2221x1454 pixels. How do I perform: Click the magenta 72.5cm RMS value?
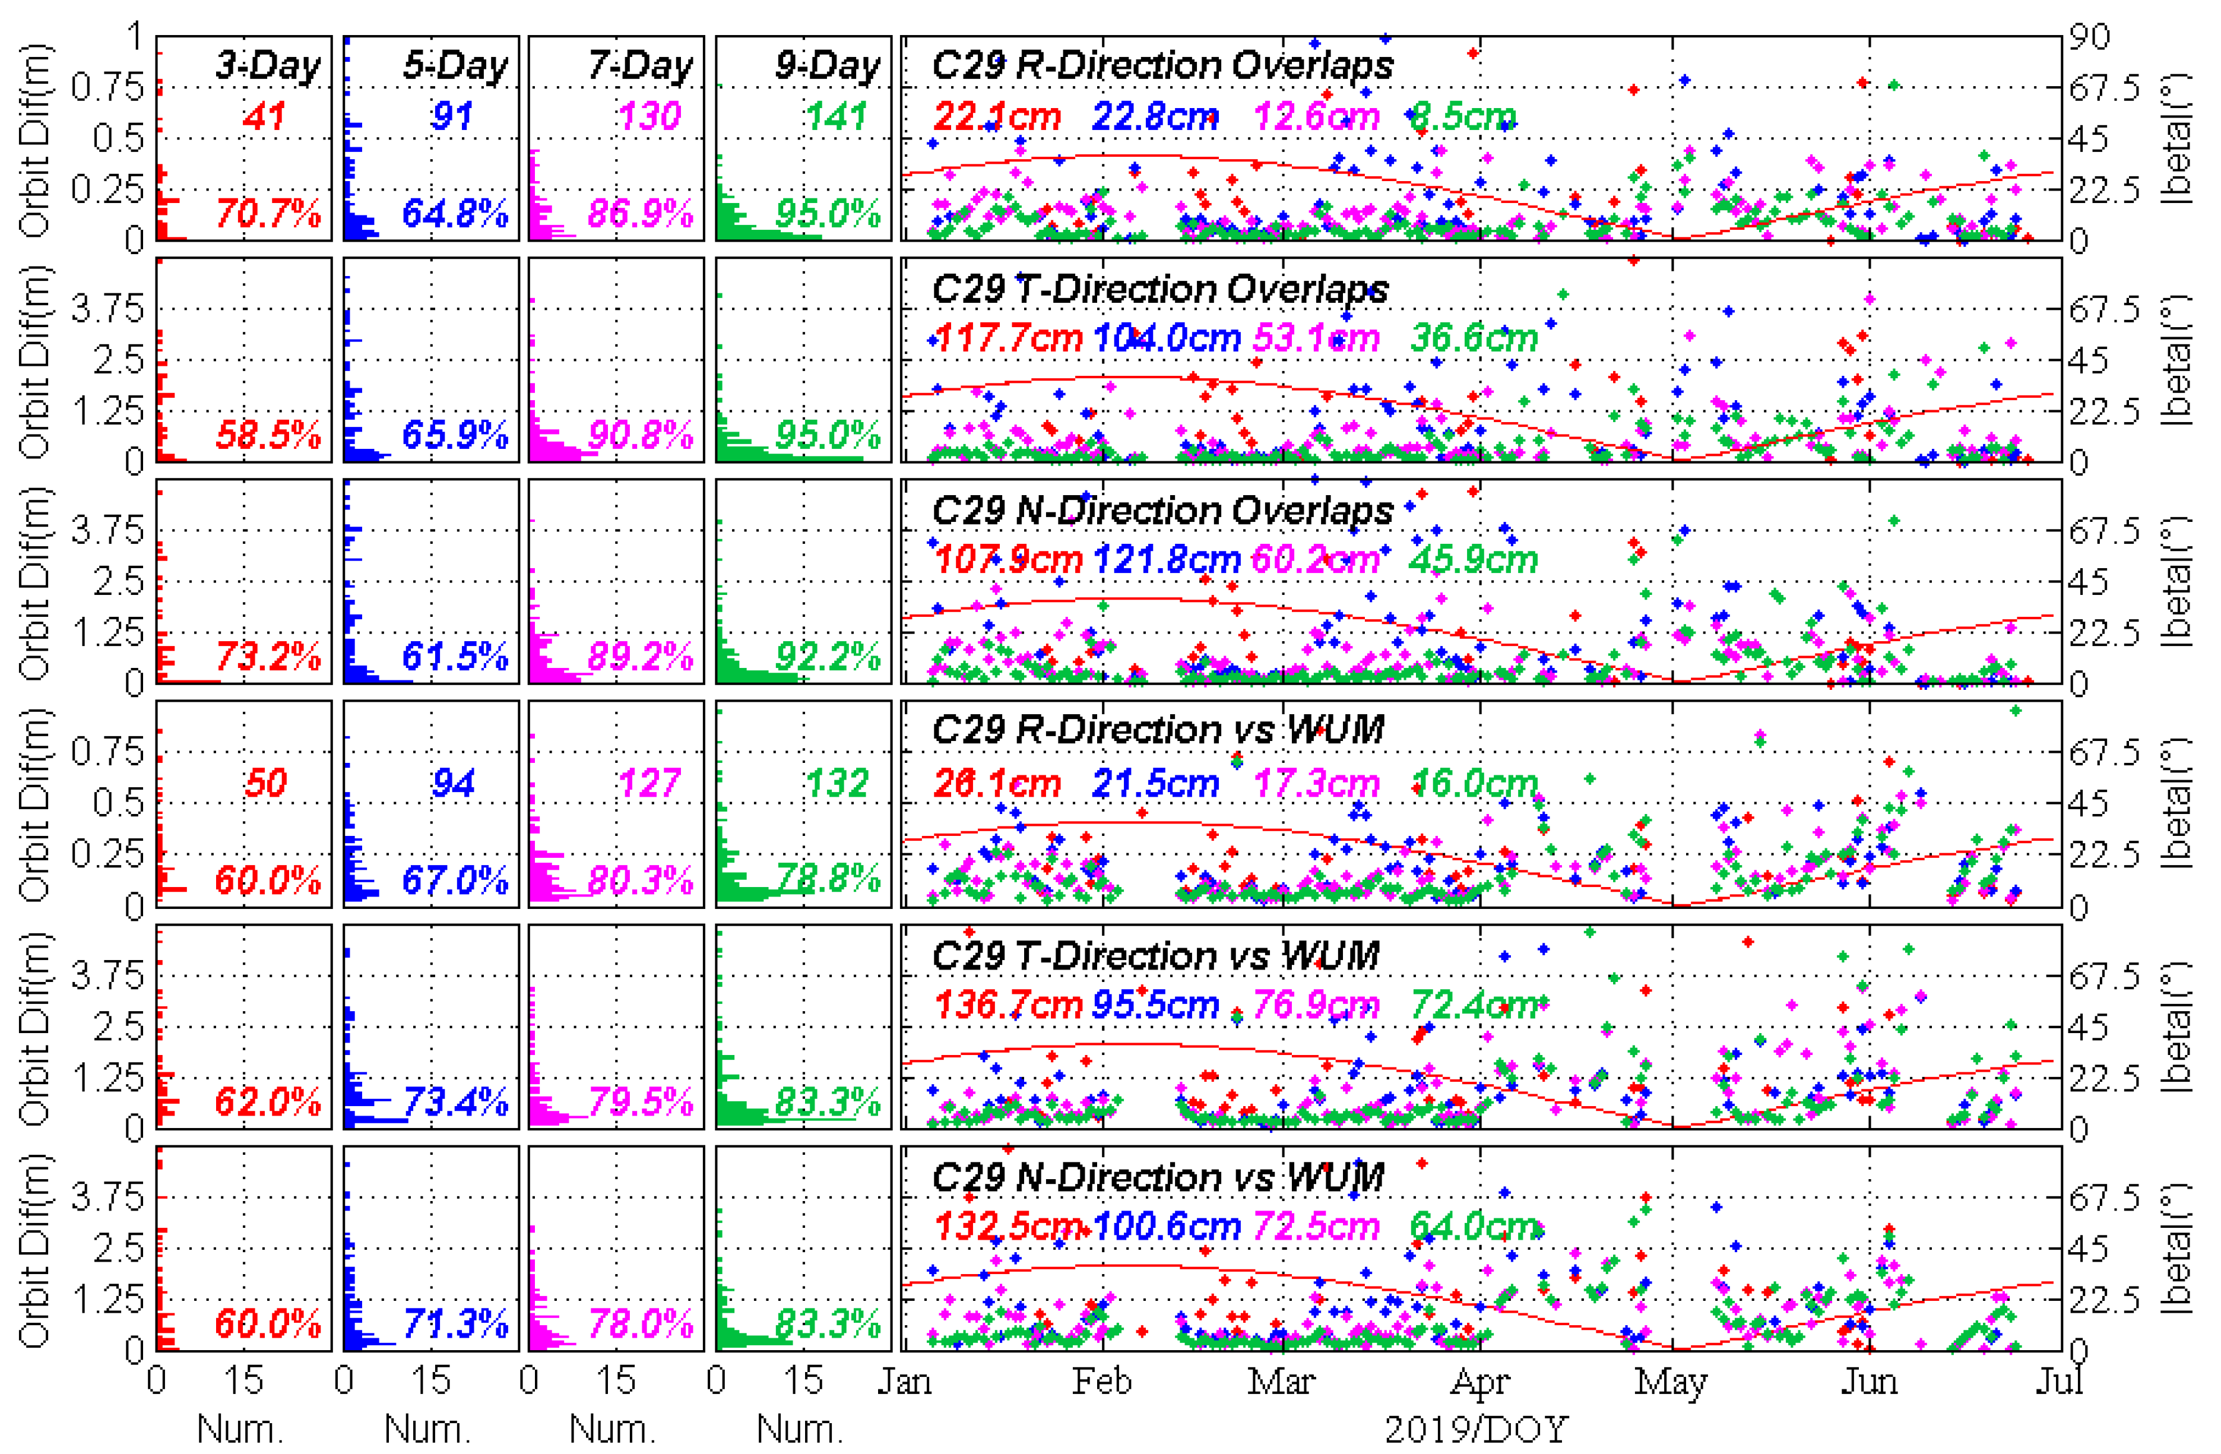(1316, 1226)
